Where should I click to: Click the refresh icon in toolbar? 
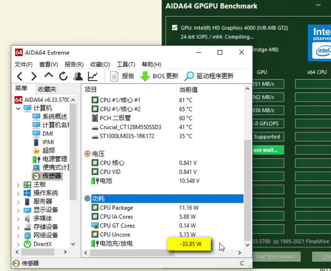coord(63,76)
